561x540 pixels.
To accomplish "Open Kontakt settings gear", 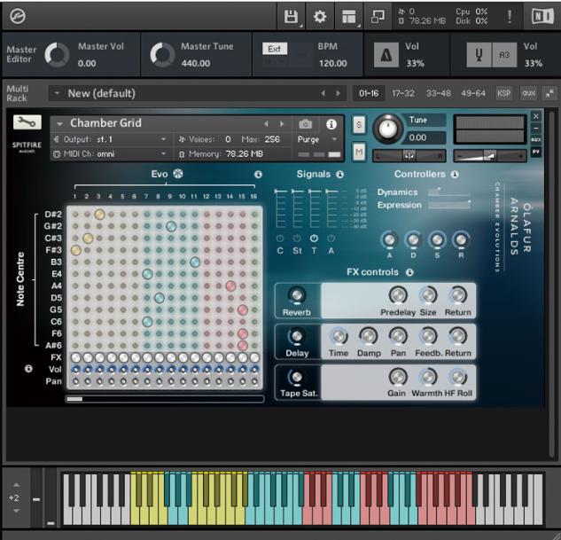I will tap(320, 16).
